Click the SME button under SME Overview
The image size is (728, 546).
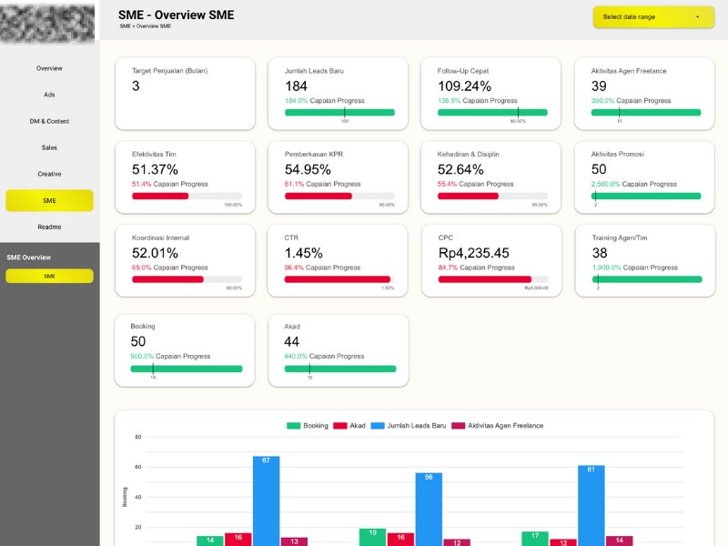[x=49, y=276]
